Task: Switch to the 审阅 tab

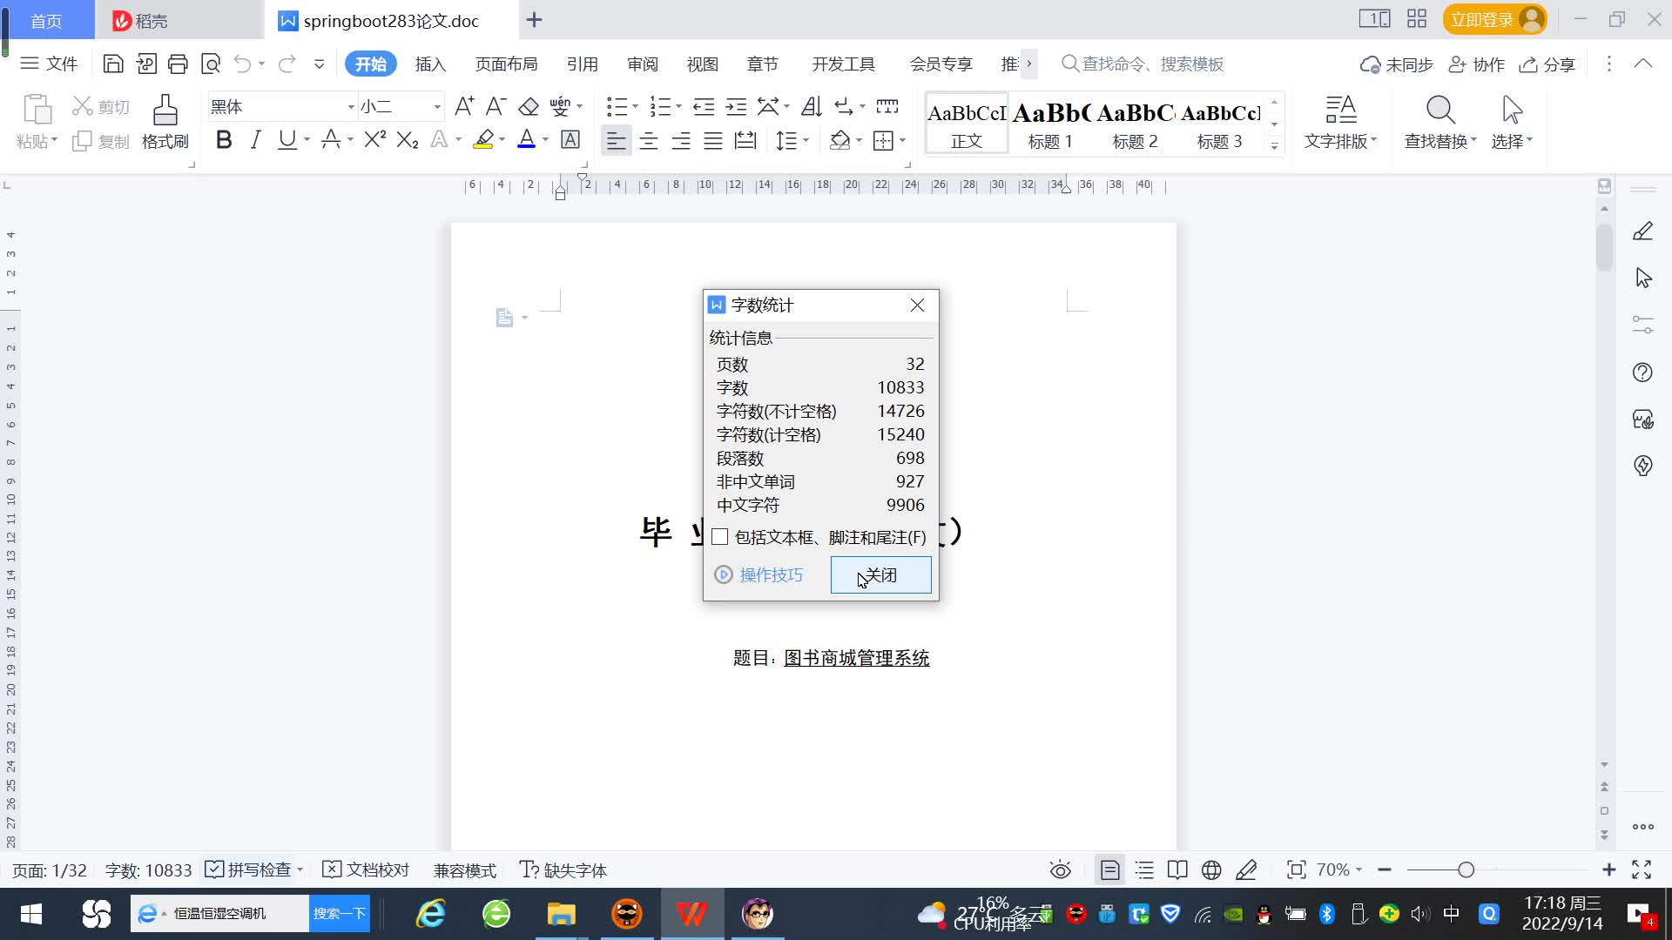Action: 643,64
